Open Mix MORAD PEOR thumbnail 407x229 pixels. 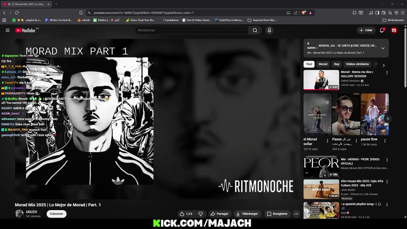coord(321,167)
